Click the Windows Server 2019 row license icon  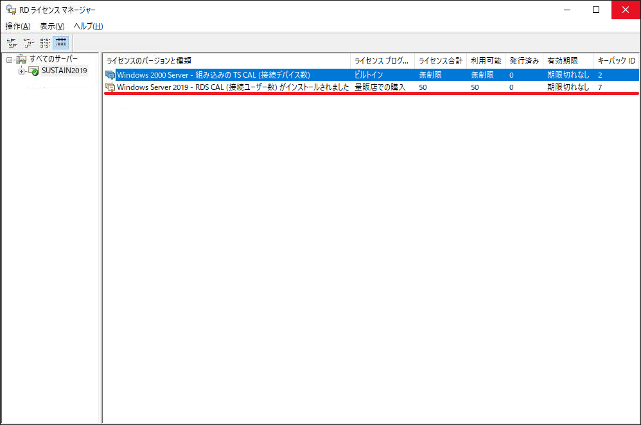click(110, 87)
